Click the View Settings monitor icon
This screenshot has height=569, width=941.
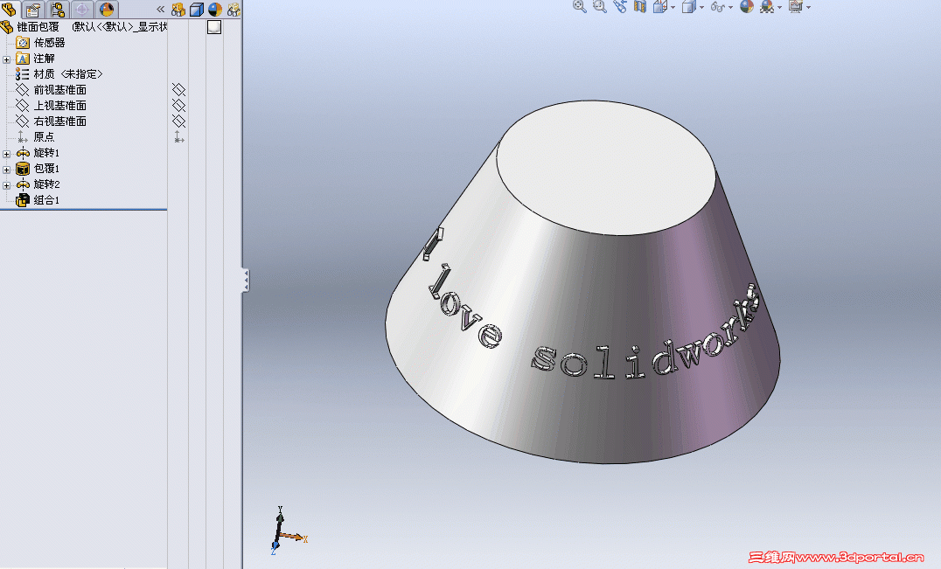point(796,7)
